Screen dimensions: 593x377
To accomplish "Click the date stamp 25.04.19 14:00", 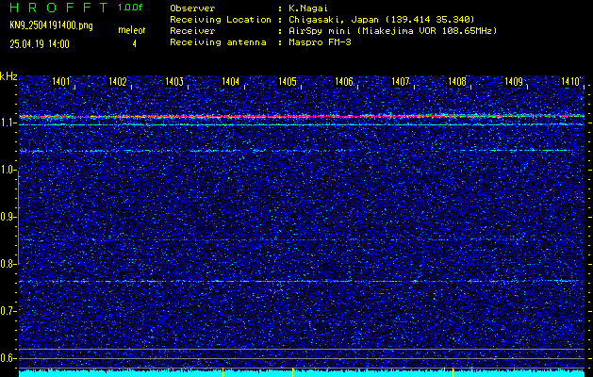I will [x=40, y=44].
